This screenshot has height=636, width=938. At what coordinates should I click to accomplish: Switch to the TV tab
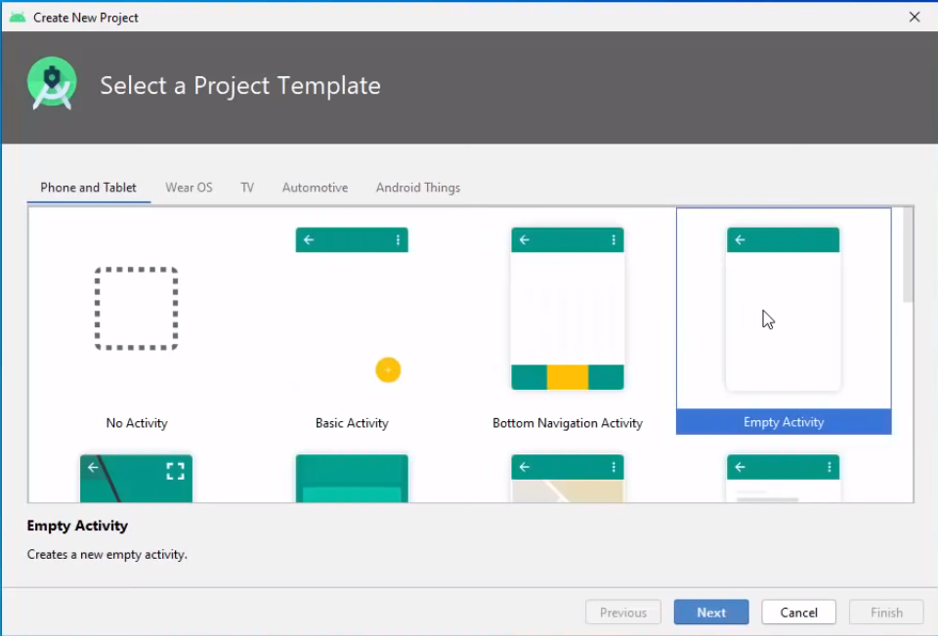click(247, 188)
